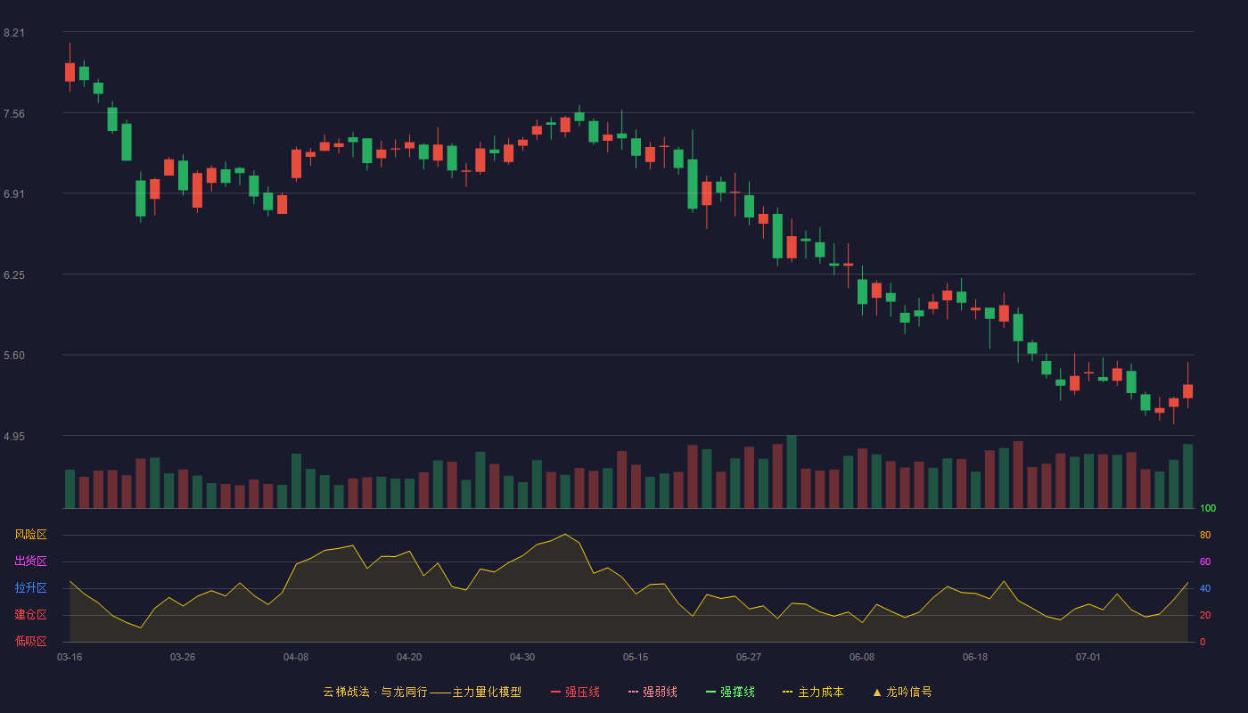Toggle the 强撑线 legend entry
Image resolution: width=1248 pixels, height=713 pixels.
(x=730, y=692)
